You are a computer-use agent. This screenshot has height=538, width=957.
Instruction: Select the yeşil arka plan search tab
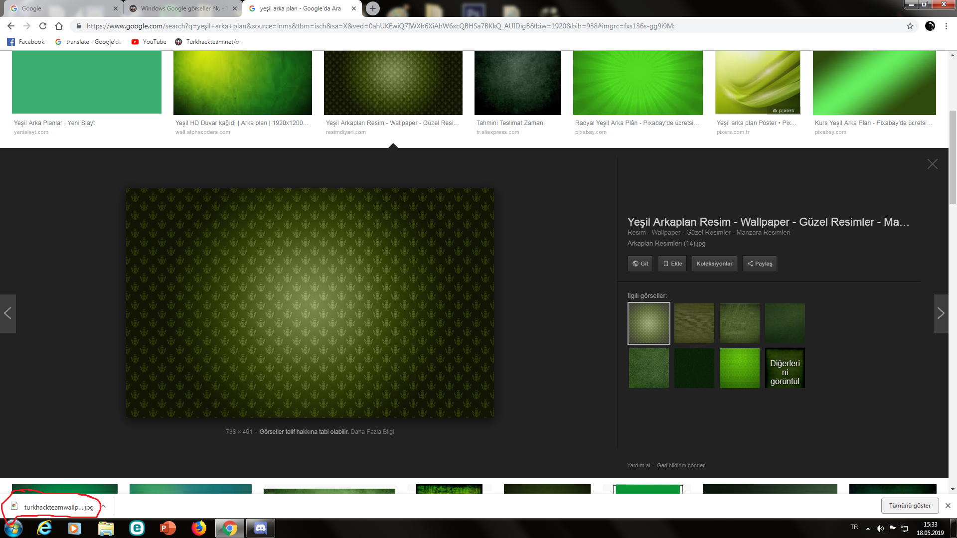click(x=302, y=8)
